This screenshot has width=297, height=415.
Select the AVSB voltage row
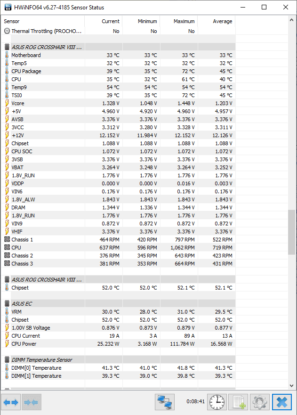[118, 119]
